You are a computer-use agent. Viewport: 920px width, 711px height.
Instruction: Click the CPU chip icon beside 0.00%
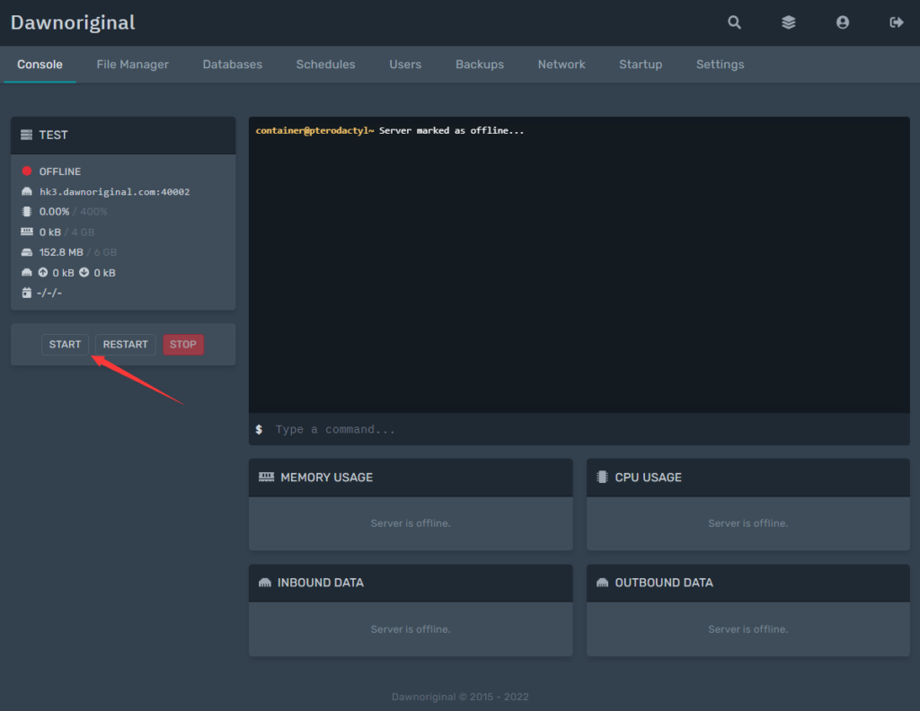(x=26, y=212)
